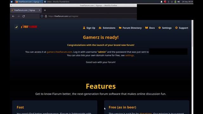Follow the settings link in the message

pos(129,55)
